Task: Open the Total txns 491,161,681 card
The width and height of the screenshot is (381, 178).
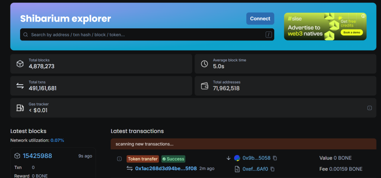Action: pyautogui.click(x=101, y=86)
